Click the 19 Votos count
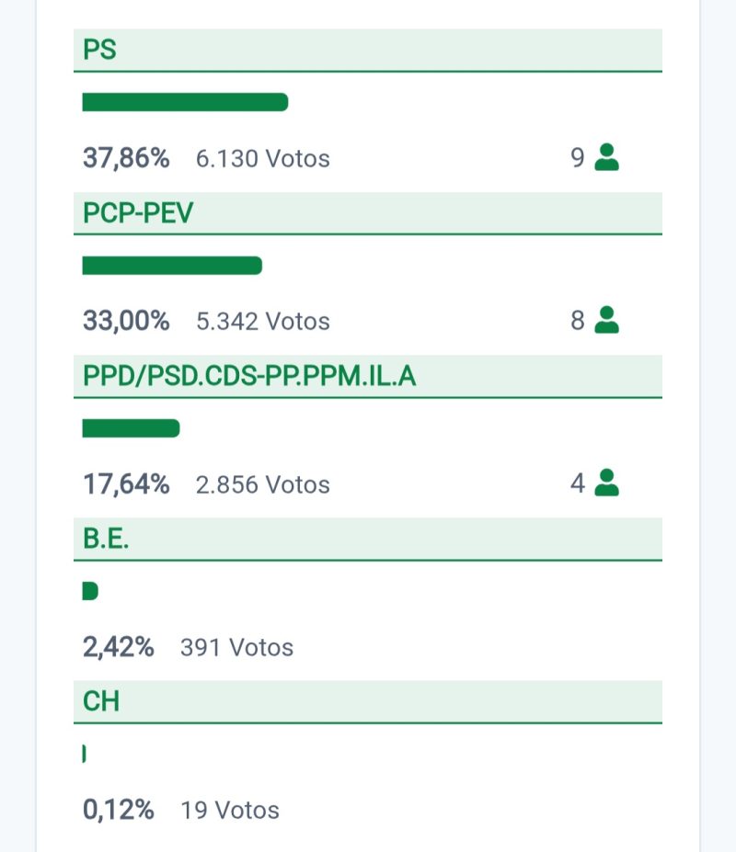The width and height of the screenshot is (736, 852). [229, 810]
